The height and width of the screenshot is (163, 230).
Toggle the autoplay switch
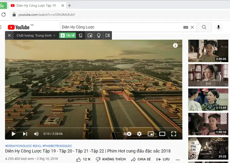[127, 134]
